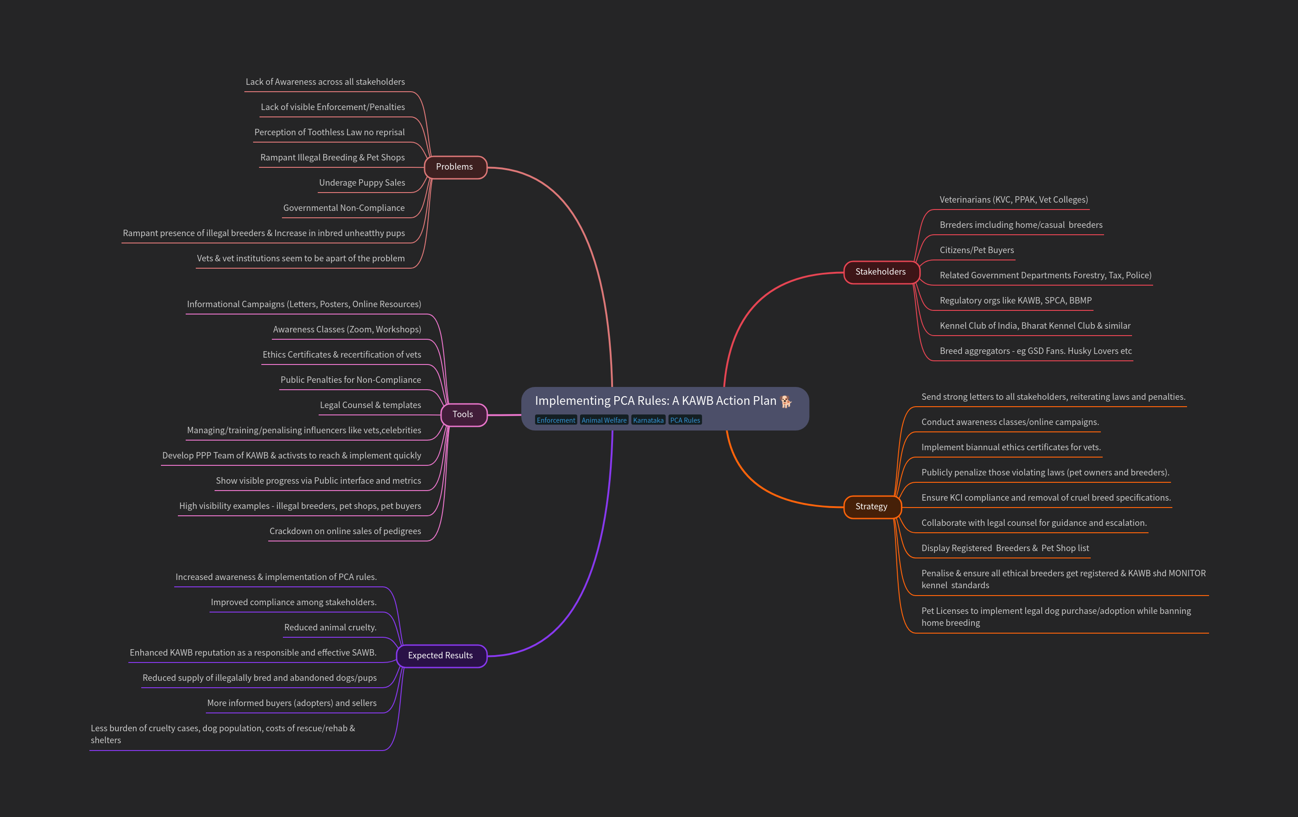Select 'Governmental Non-Compliance' leaf
The image size is (1298, 817).
tap(343, 208)
